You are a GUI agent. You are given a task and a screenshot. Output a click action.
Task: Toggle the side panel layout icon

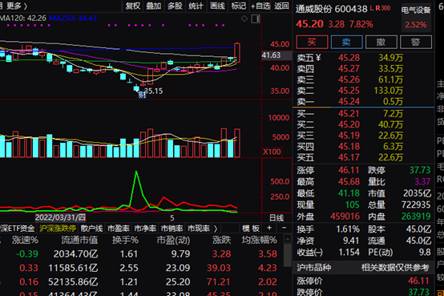click(256, 18)
